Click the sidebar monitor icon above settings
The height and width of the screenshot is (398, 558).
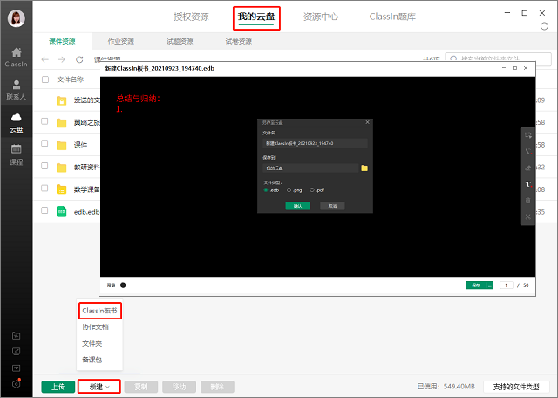point(17,367)
